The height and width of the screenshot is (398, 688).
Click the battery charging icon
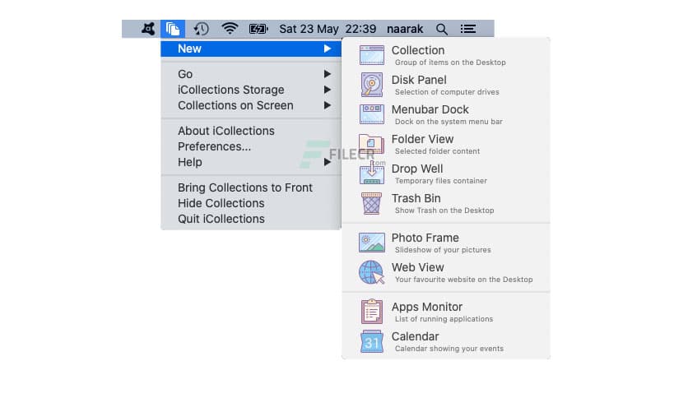(x=258, y=29)
